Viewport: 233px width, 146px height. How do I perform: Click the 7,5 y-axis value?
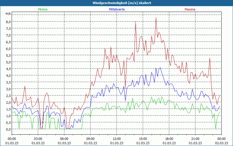(x=8, y=28)
